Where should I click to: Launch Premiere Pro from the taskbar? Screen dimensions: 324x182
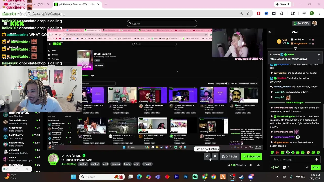(x=176, y=177)
